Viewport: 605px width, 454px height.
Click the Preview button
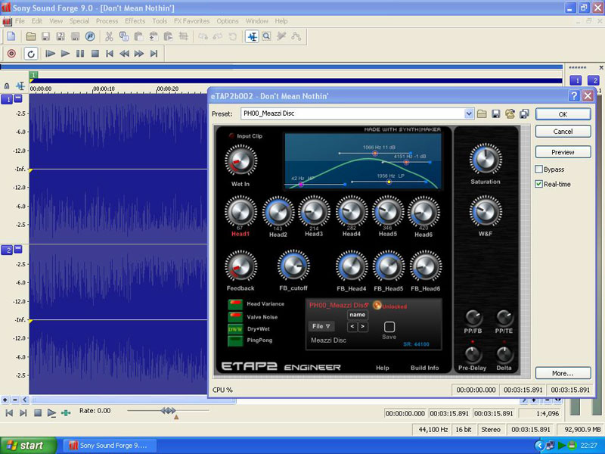click(x=563, y=152)
